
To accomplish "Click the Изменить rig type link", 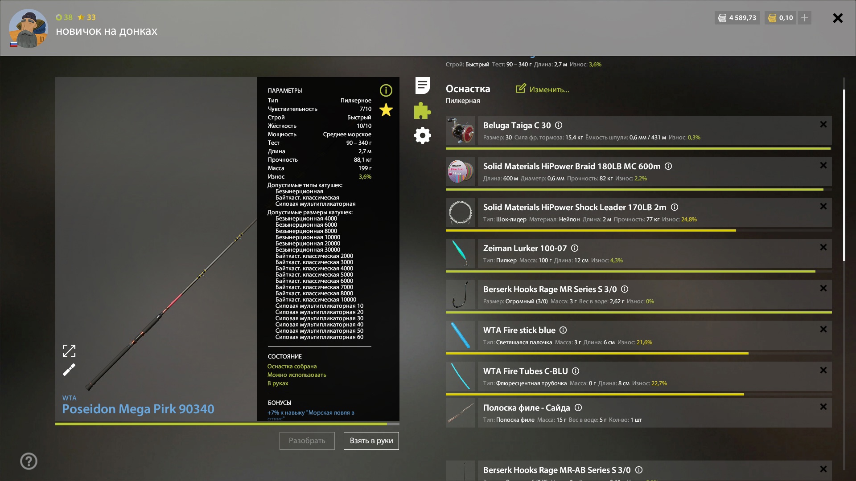I will [543, 89].
